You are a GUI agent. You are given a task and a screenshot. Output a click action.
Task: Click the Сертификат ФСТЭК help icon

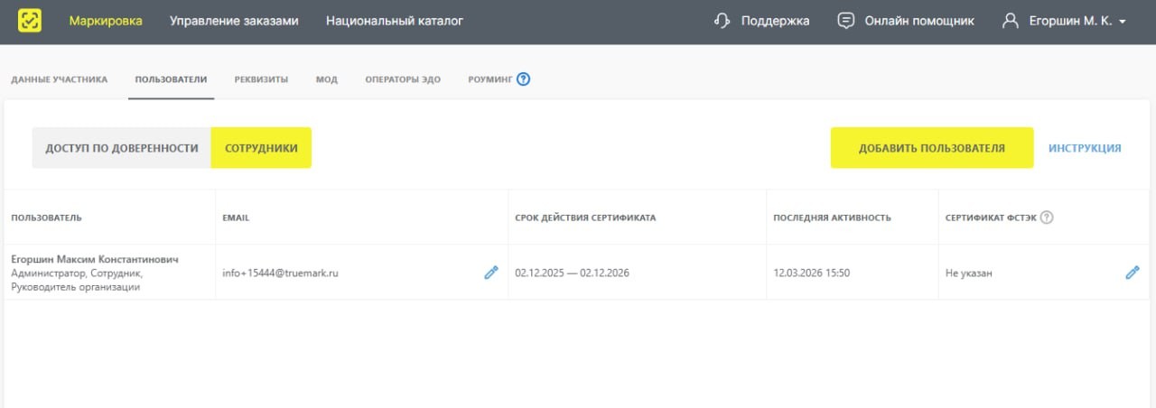coord(1047,218)
